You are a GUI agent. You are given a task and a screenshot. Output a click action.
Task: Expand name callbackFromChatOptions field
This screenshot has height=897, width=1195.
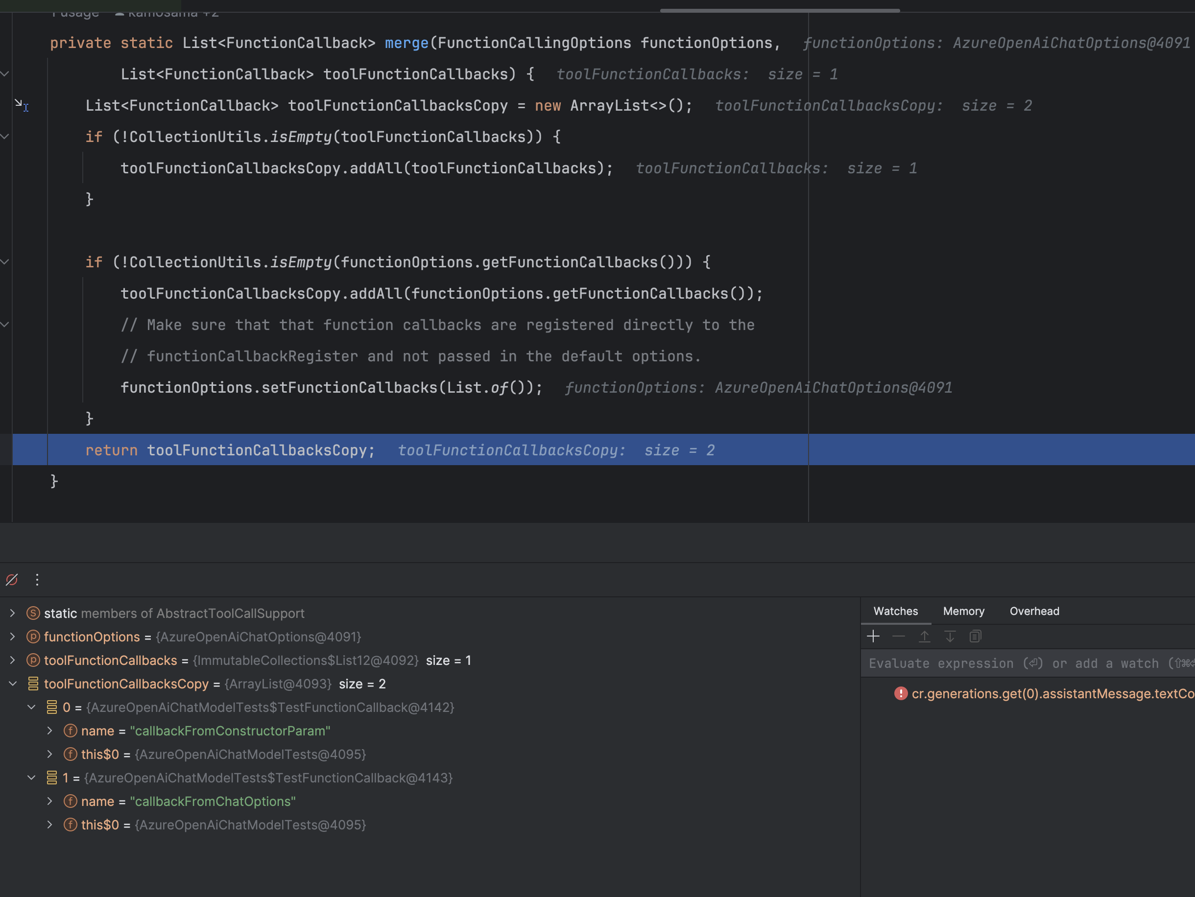(49, 801)
